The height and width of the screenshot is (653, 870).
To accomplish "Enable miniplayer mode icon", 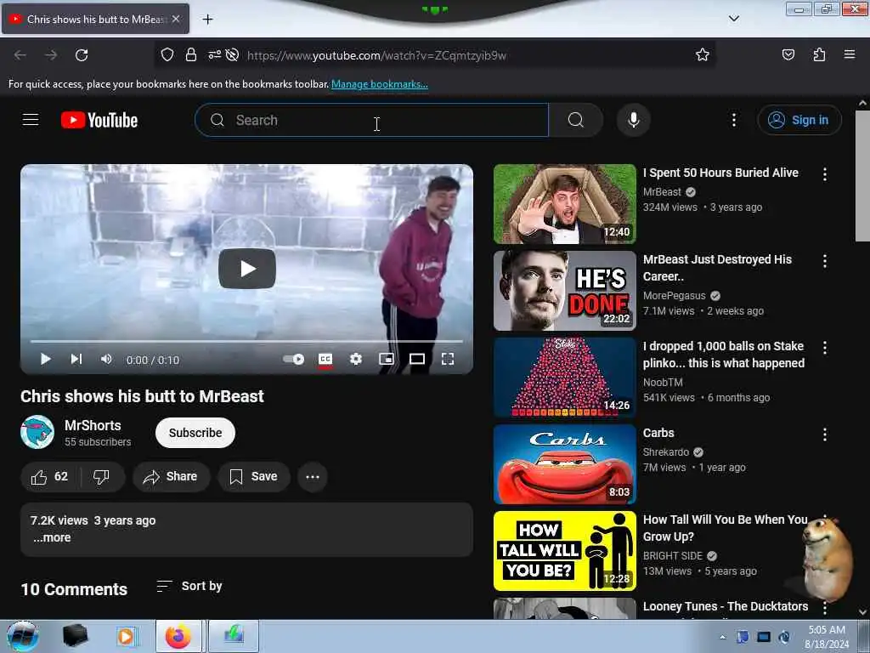I will [x=387, y=360].
